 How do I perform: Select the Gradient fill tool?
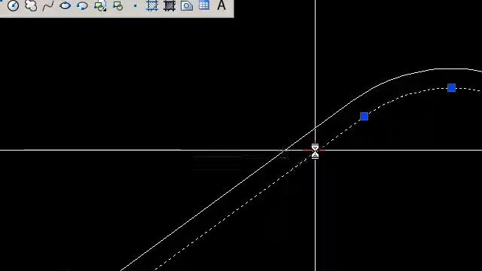point(169,5)
